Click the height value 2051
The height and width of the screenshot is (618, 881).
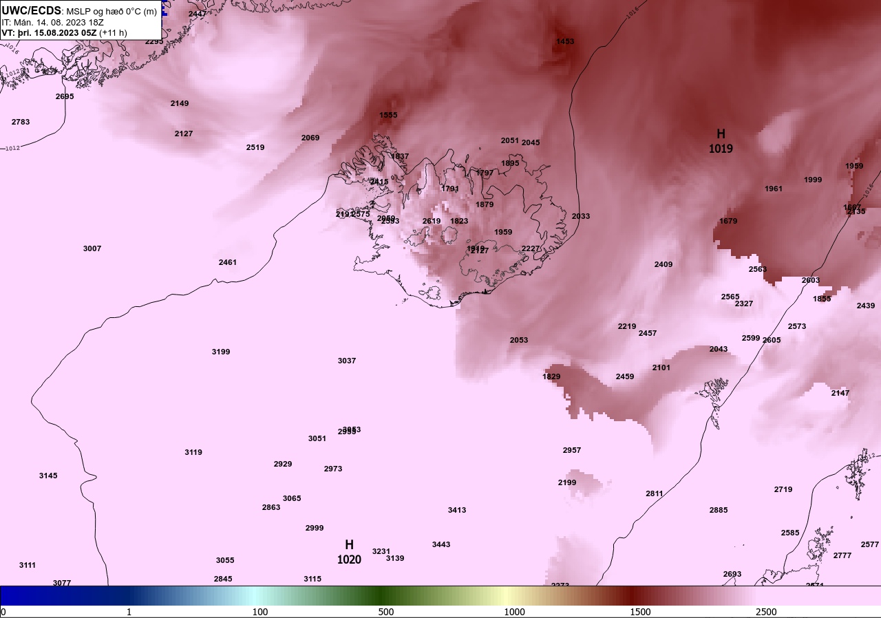(510, 140)
